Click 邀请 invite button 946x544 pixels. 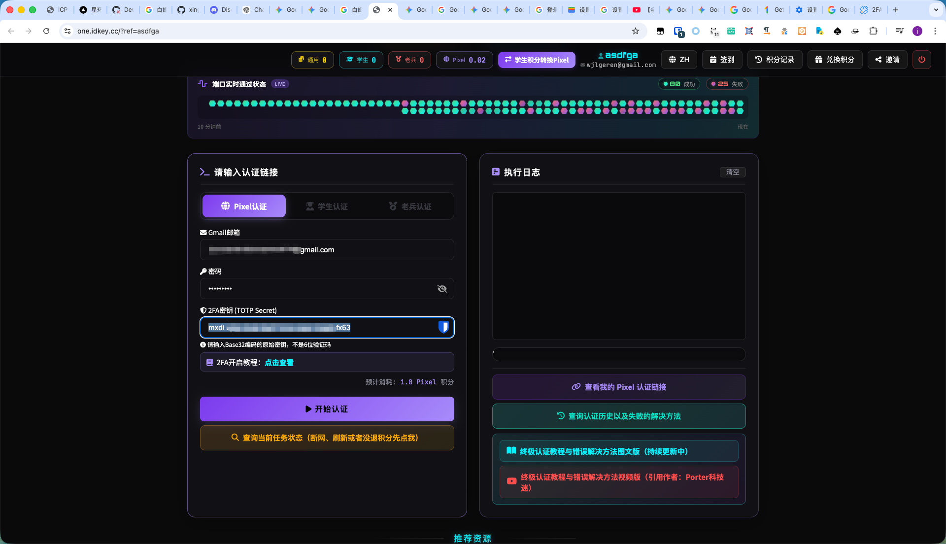click(887, 60)
